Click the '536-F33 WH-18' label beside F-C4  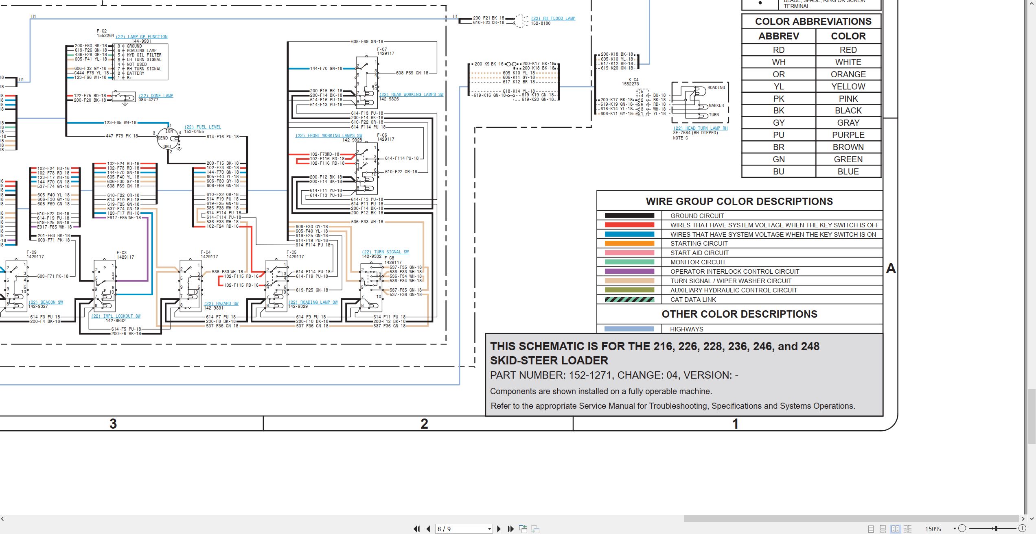(x=227, y=272)
